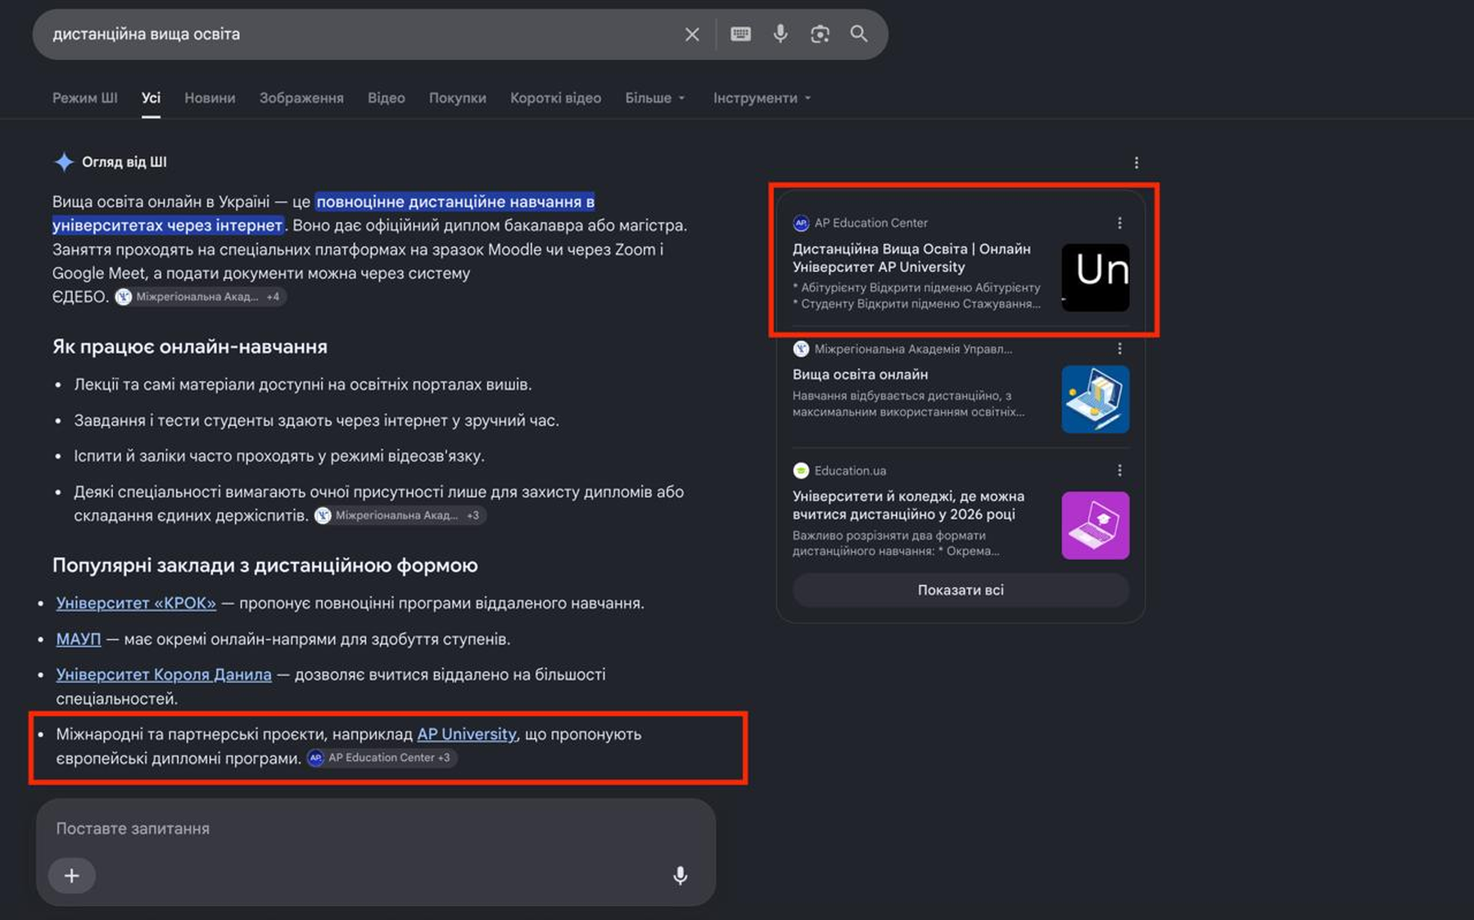This screenshot has height=920, width=1474.
Task: Click source chip AP Education Center +3
Action: (382, 758)
